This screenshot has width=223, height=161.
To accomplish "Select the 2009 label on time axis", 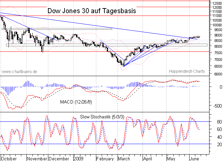I will pos(78,159).
